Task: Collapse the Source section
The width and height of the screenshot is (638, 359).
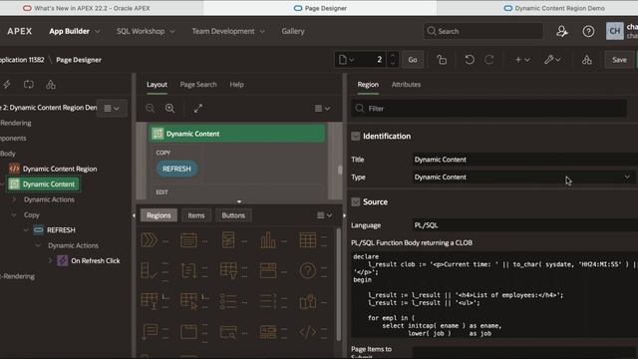Action: click(356, 201)
